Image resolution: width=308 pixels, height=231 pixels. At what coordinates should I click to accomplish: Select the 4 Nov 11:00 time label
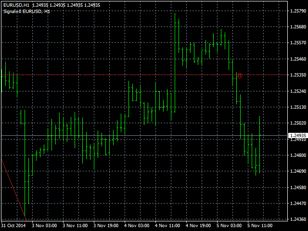click(167, 225)
